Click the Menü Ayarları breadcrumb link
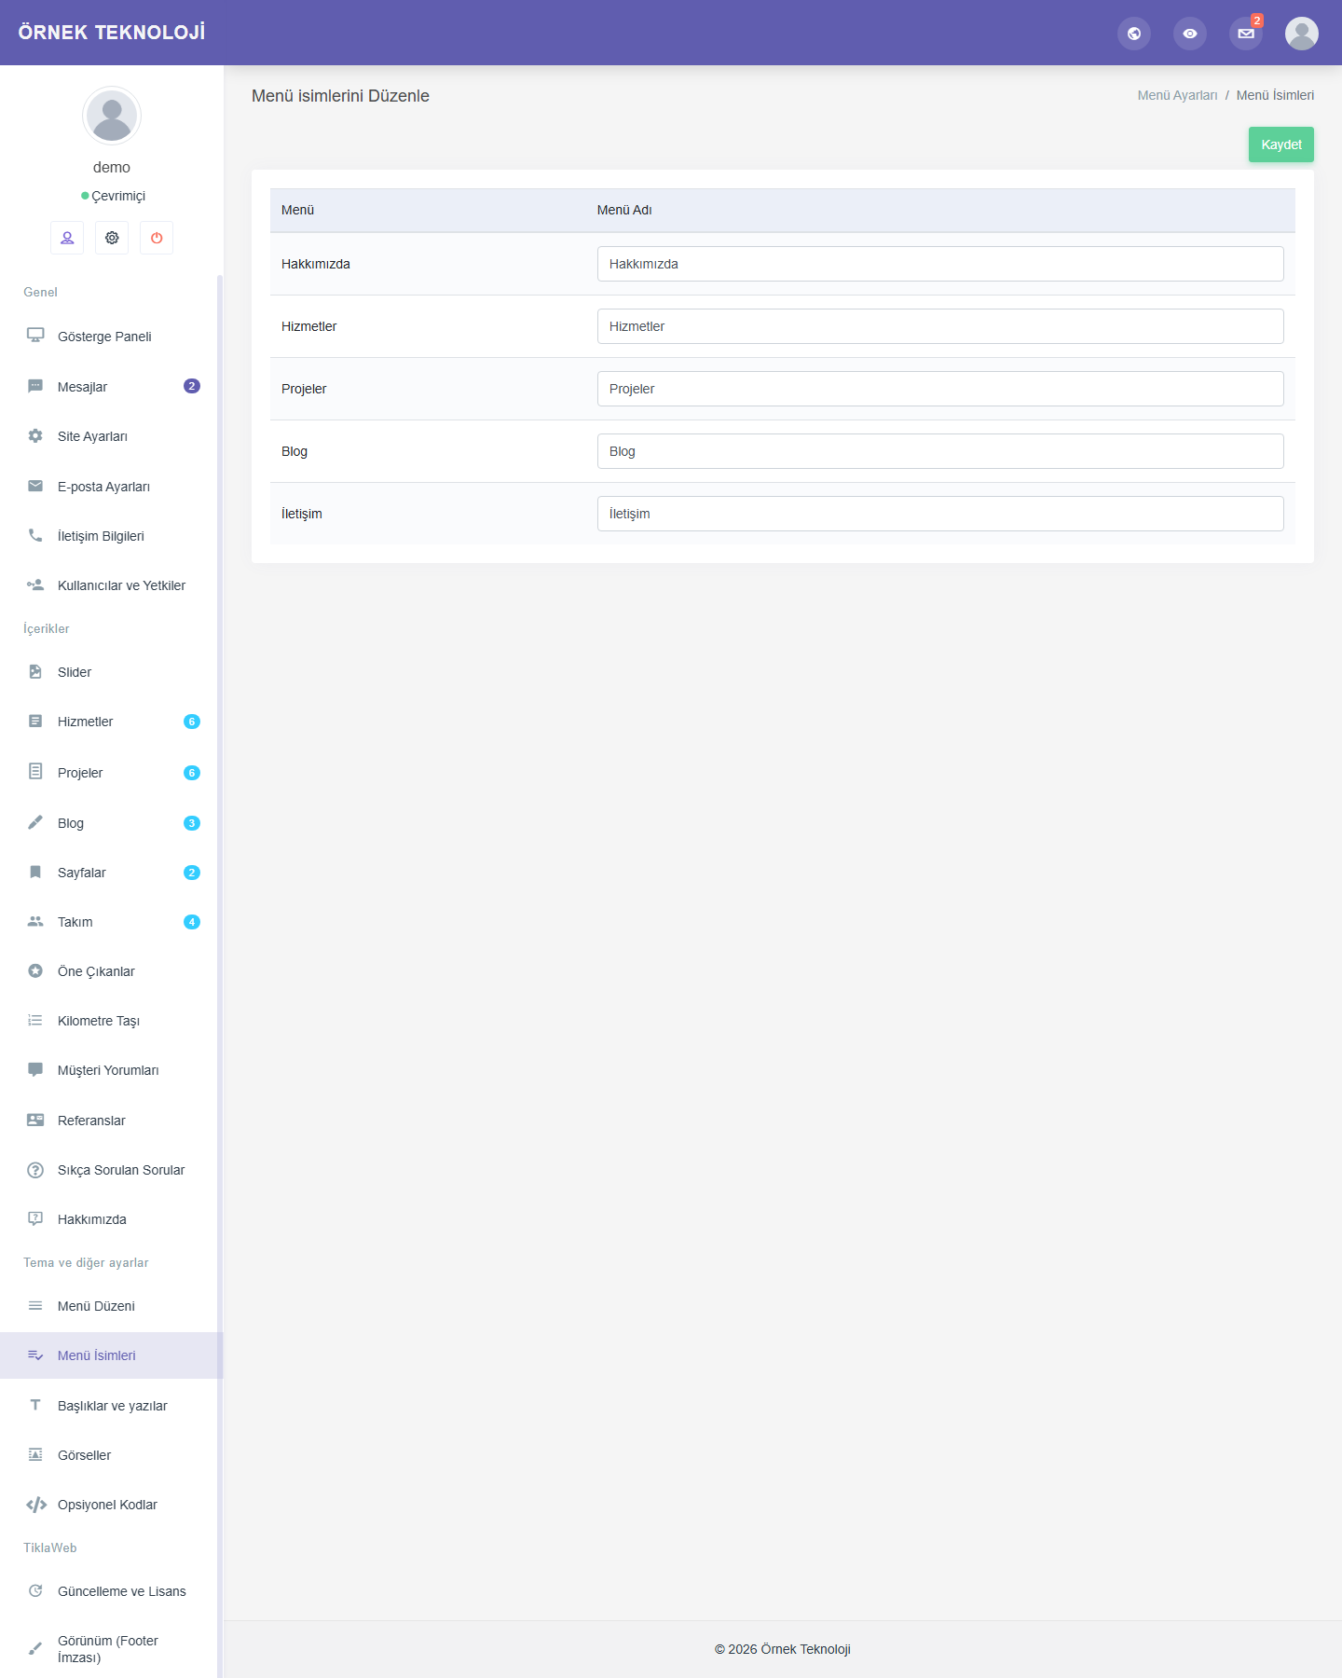 point(1177,95)
